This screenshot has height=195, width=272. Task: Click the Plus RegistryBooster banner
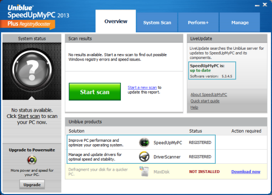(28, 24)
